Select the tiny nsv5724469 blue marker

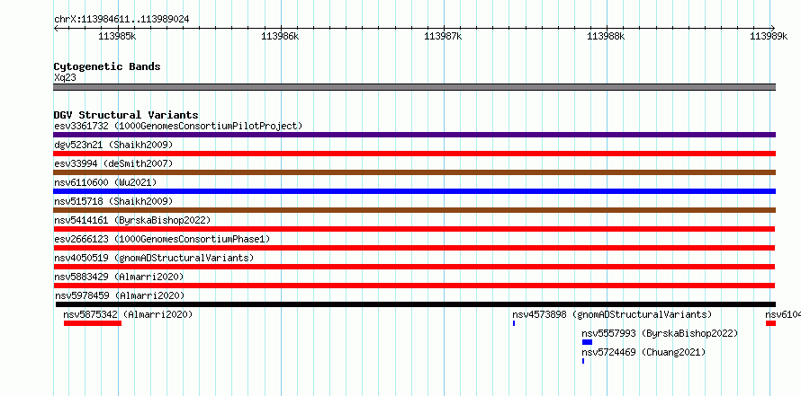point(583,361)
